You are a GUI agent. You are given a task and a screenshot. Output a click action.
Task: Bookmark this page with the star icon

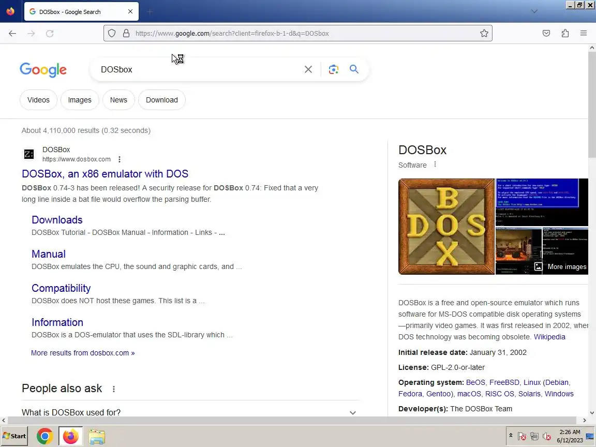tap(484, 34)
